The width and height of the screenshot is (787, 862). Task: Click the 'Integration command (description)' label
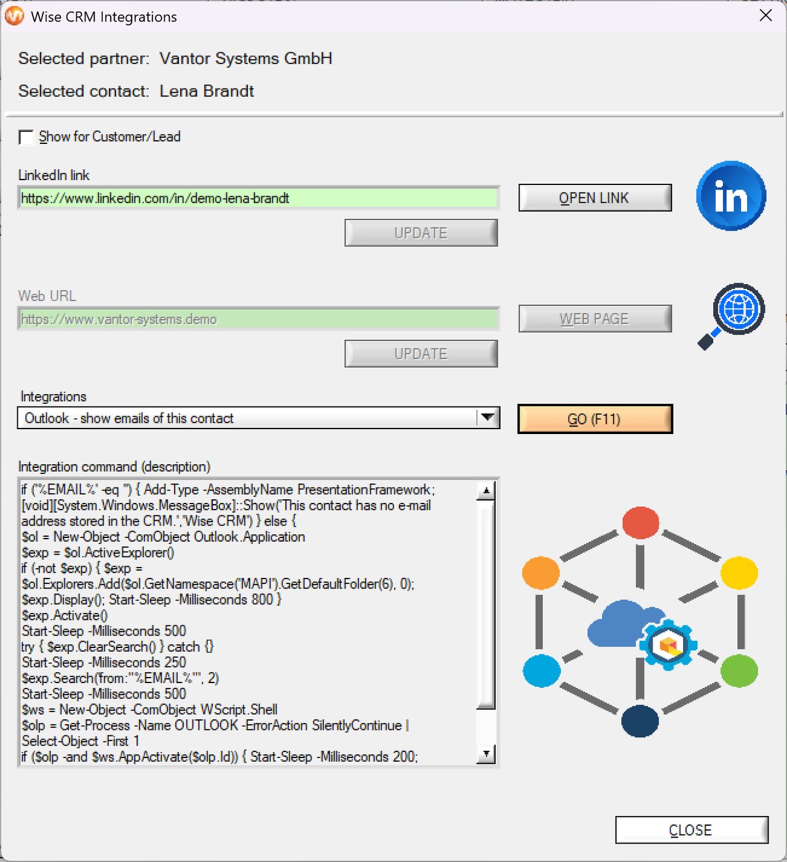[114, 467]
